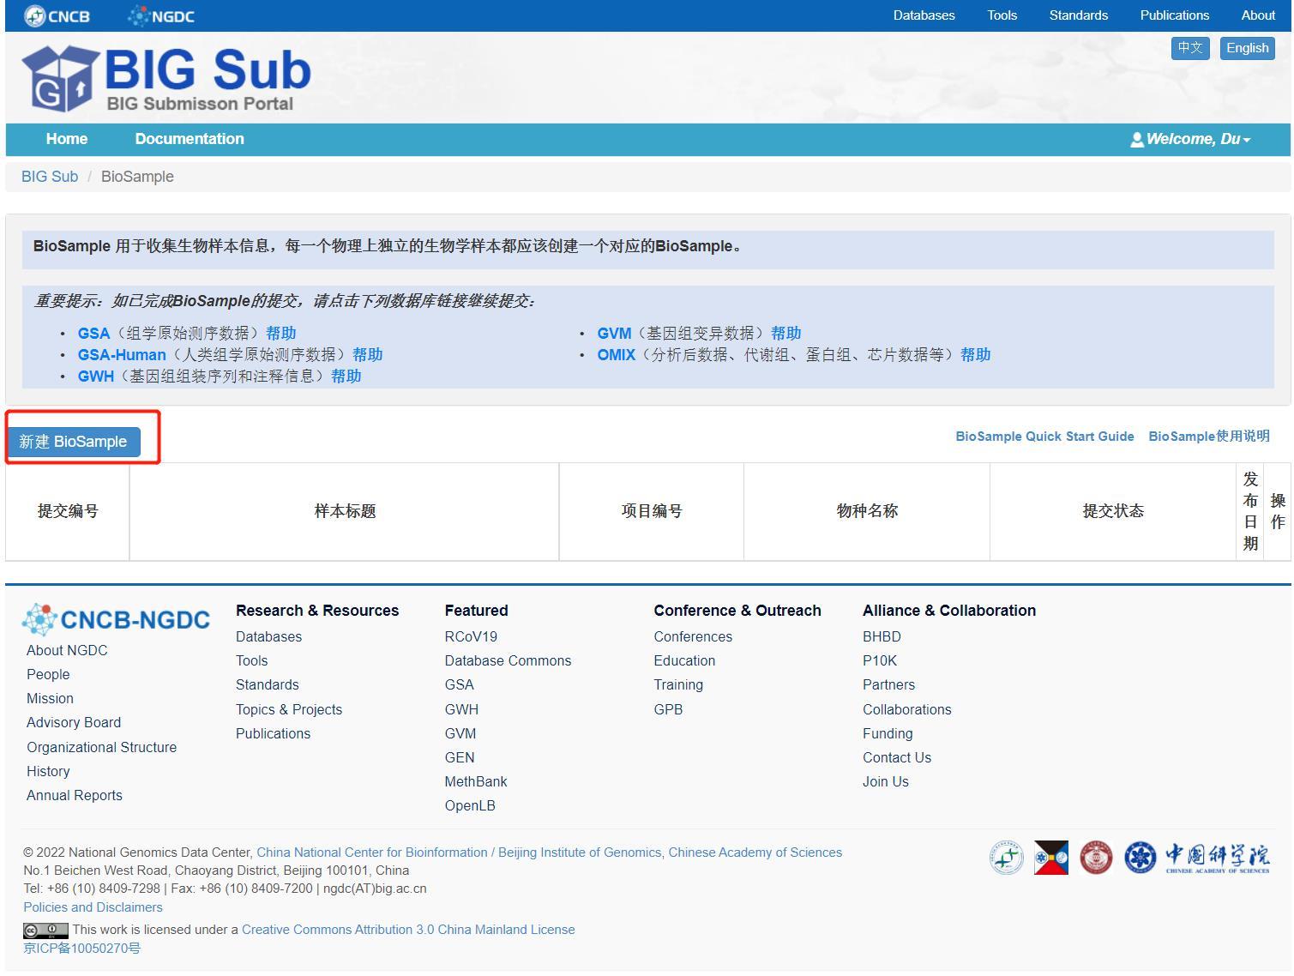Open the GSA database link
Viewport: 1294px width, 976px height.
click(x=93, y=334)
